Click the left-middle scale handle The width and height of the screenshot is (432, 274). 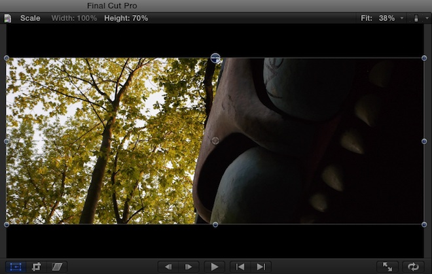point(7,141)
